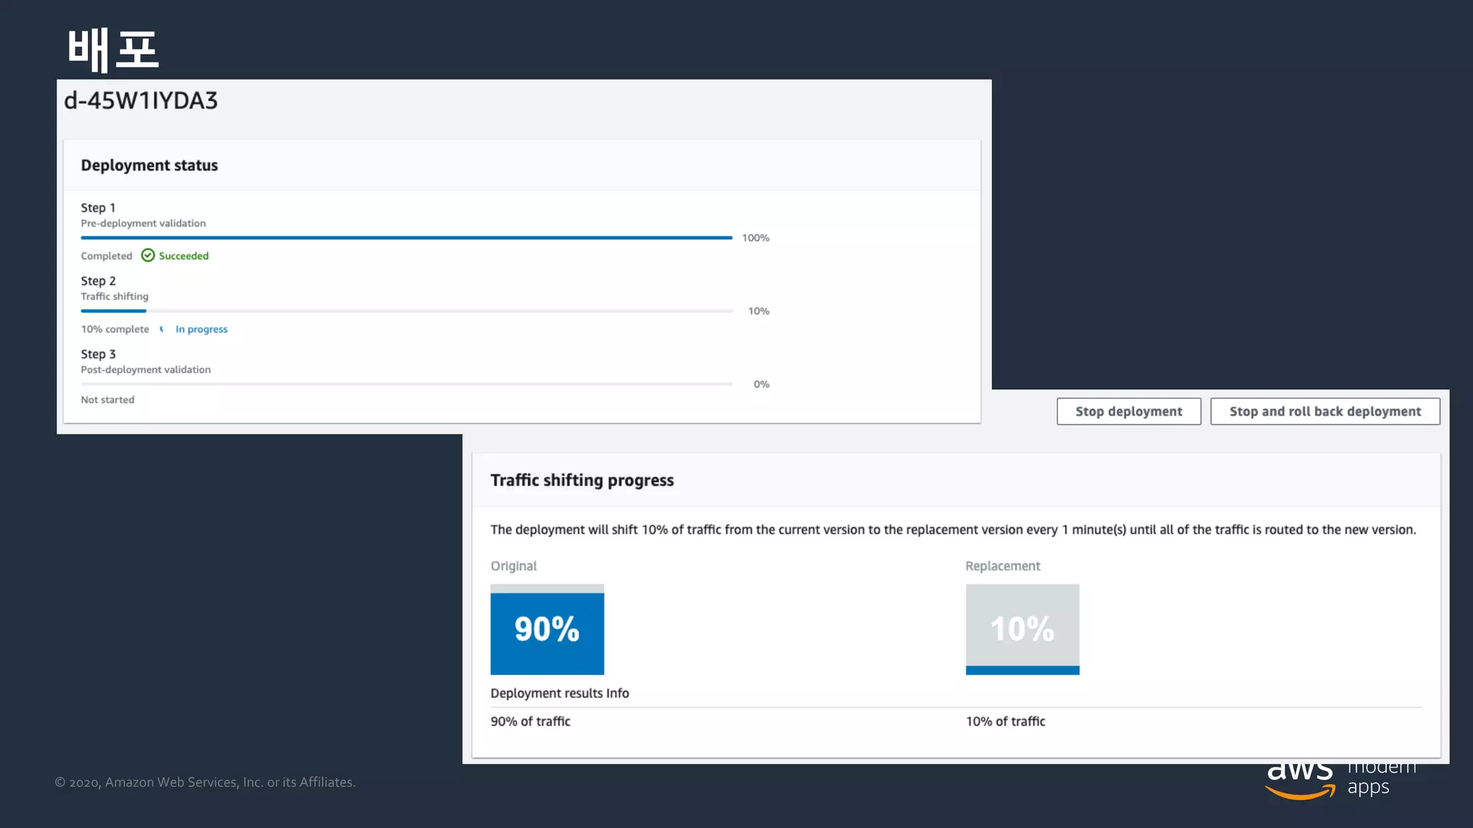Click the In progress spinner icon

click(x=162, y=329)
